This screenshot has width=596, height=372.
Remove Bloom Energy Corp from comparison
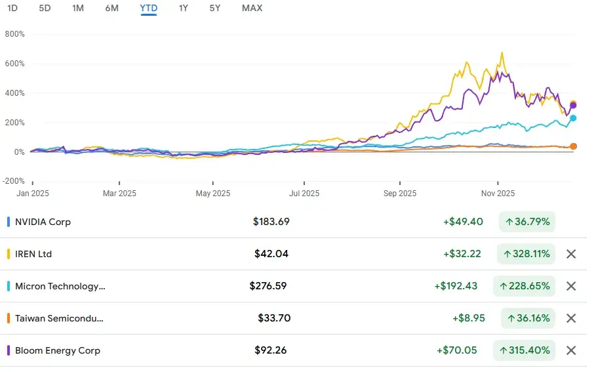570,350
